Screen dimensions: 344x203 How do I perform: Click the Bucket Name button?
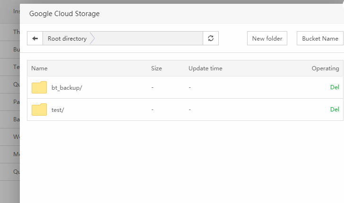pos(320,39)
